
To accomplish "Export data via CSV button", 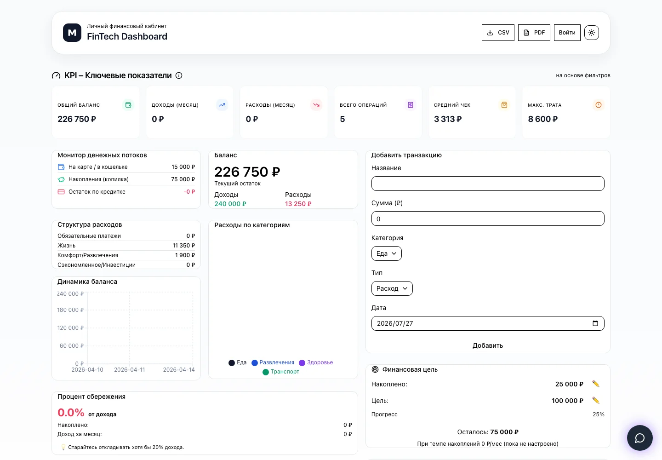I will pos(498,33).
